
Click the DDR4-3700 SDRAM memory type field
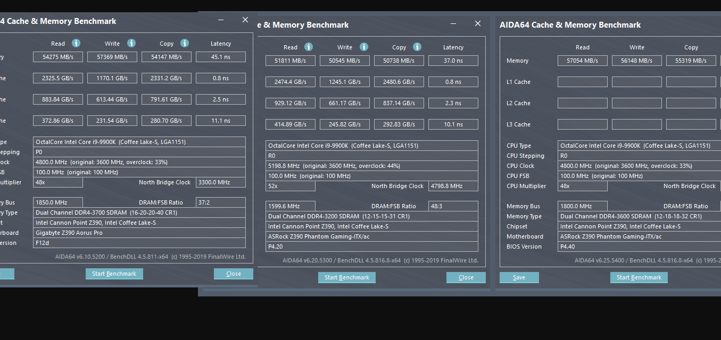pyautogui.click(x=139, y=212)
